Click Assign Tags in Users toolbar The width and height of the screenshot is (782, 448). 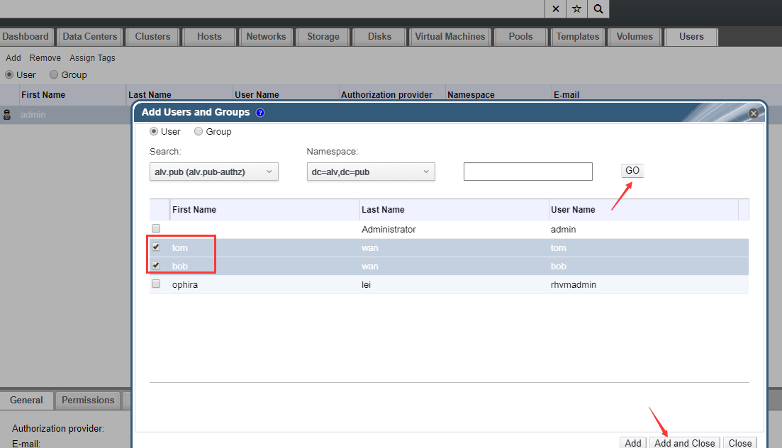click(92, 58)
